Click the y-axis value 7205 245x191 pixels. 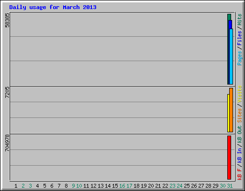(x=7, y=92)
